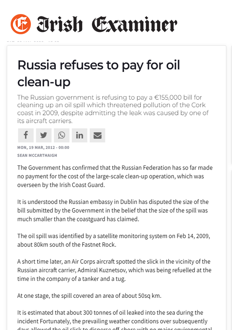232x330 pixels.
Task: Click paragraph starting 'The oil spill was identified'
Action: [114, 240]
